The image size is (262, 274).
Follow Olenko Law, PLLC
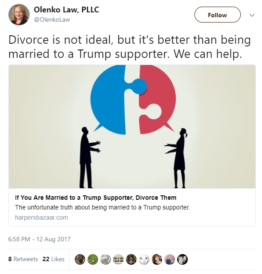(x=217, y=15)
